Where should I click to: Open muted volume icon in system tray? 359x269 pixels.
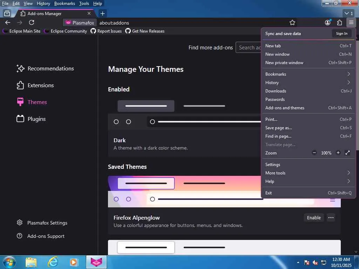(x=315, y=263)
